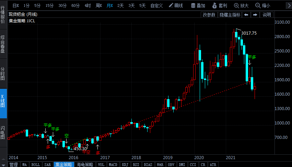Image resolution: width=292 pixels, height=167 pixels.
Task: Switch to 周K weekly chart
Action: (99, 5)
